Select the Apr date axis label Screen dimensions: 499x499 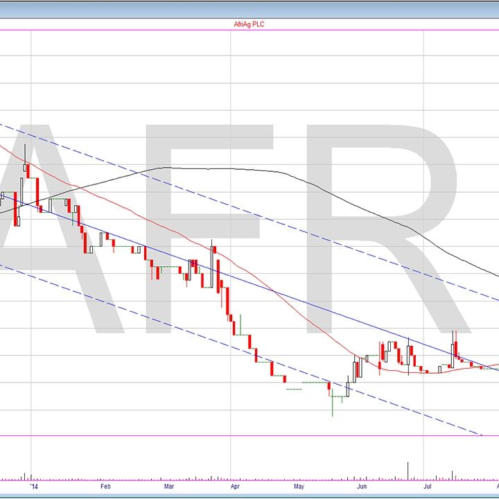(235, 487)
